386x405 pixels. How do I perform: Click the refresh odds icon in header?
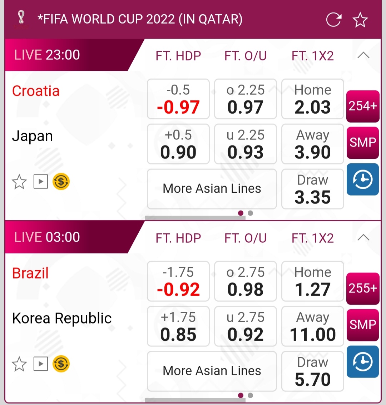pos(334,20)
